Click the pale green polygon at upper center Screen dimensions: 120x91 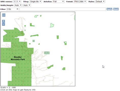pyautogui.click(x=52, y=25)
